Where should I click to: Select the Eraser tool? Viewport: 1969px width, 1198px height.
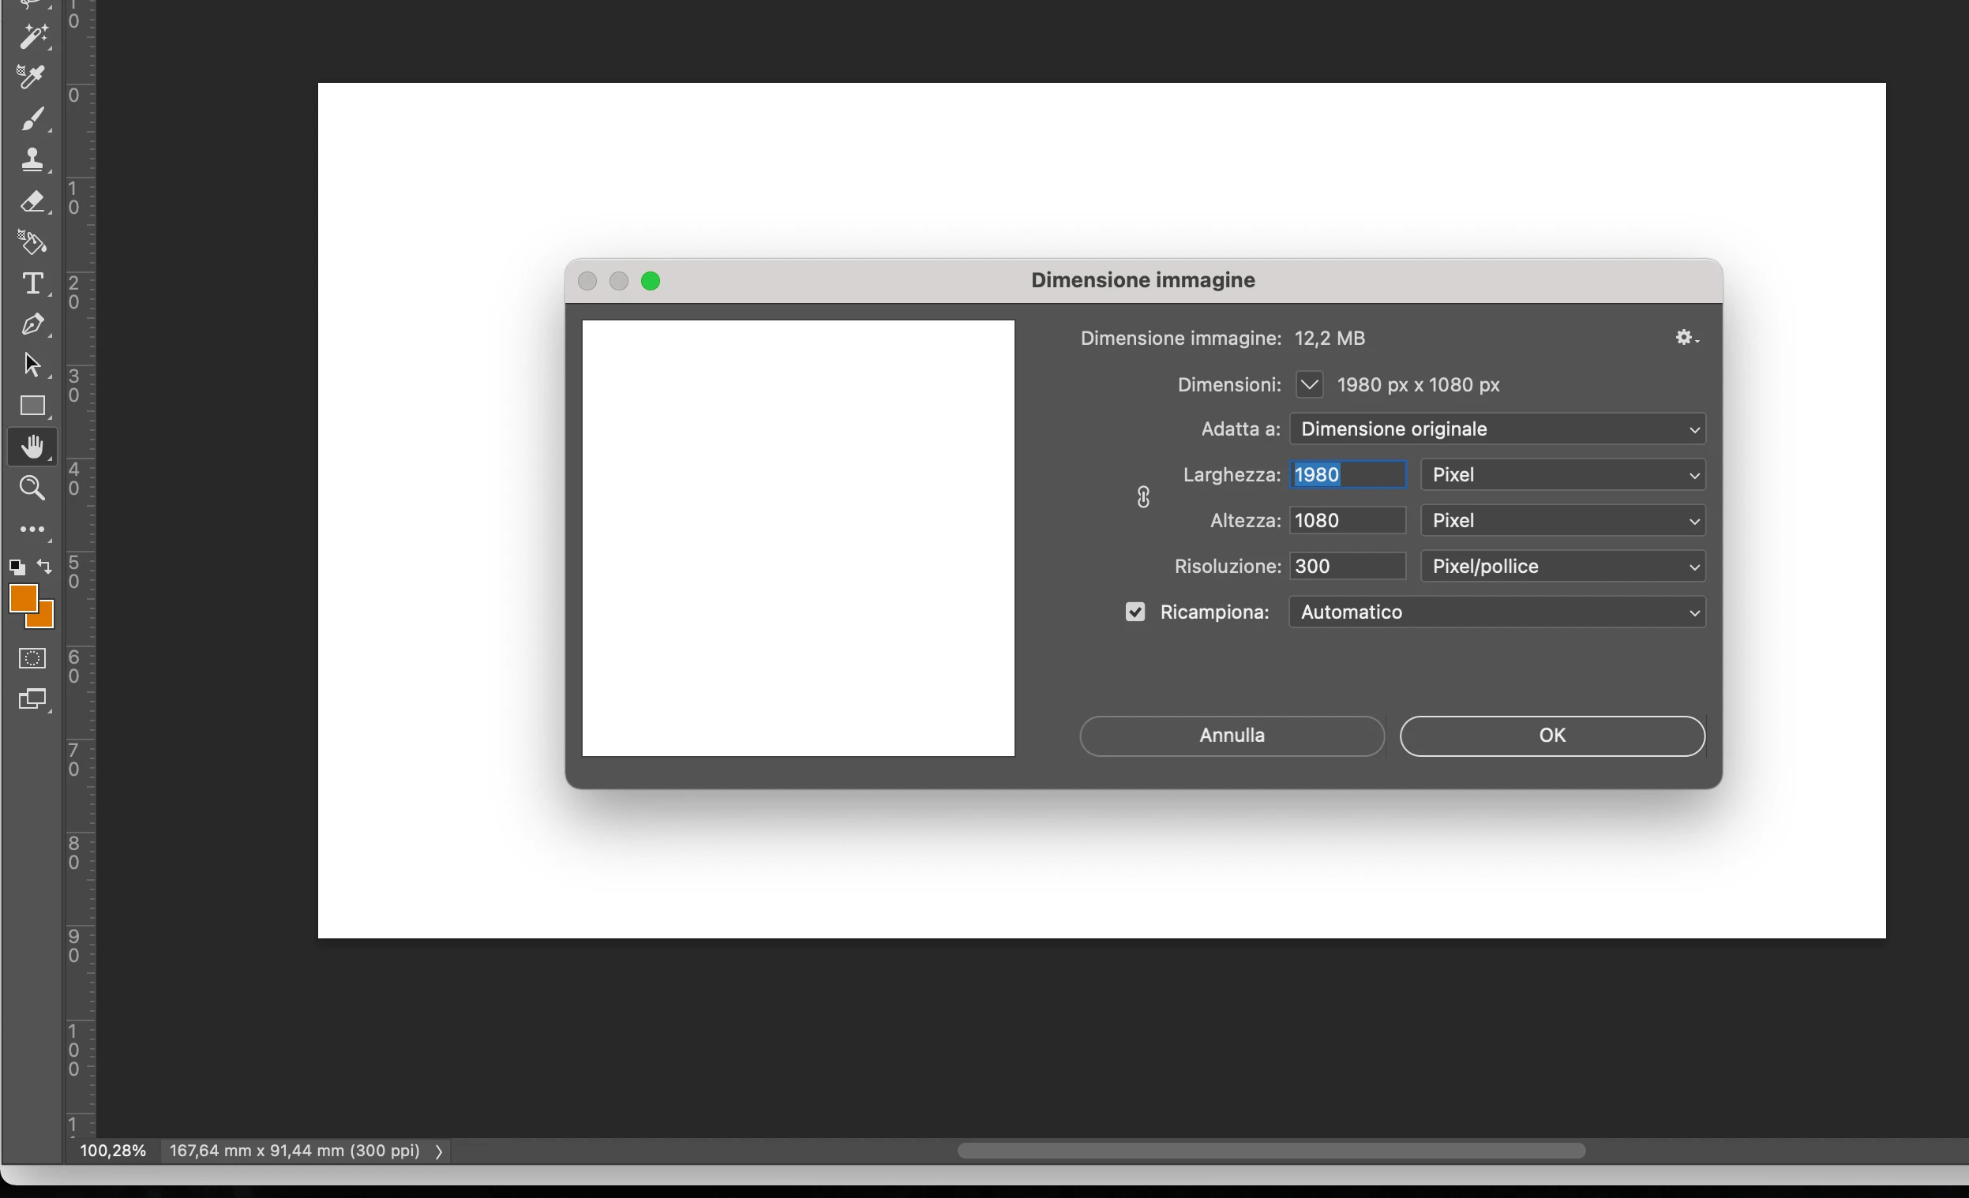[x=32, y=201]
